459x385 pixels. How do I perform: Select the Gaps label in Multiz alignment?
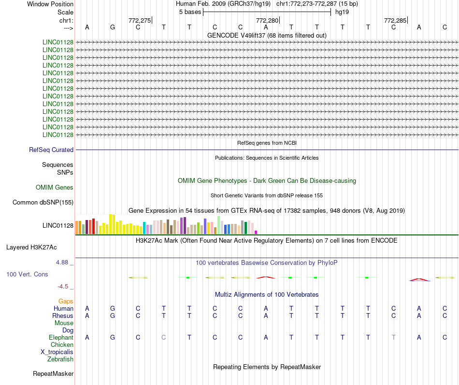point(66,301)
